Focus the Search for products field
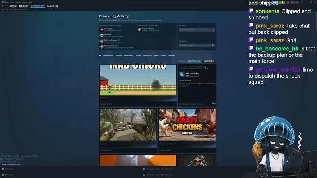The width and height of the screenshot is (317, 178). click(195, 30)
